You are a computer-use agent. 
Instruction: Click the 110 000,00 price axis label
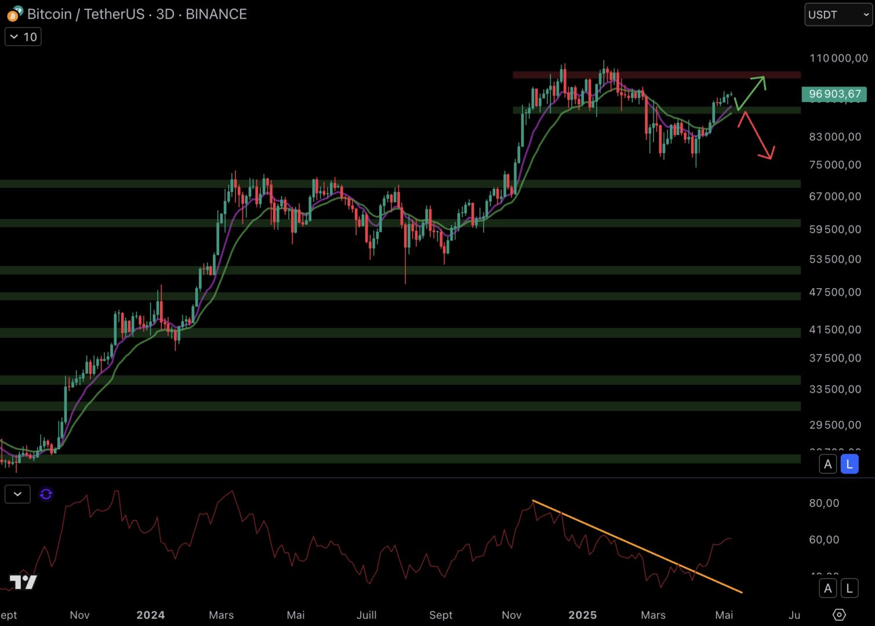point(838,58)
